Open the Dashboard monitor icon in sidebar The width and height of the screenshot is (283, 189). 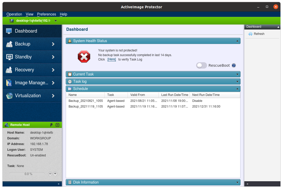pyautogui.click(x=9, y=31)
